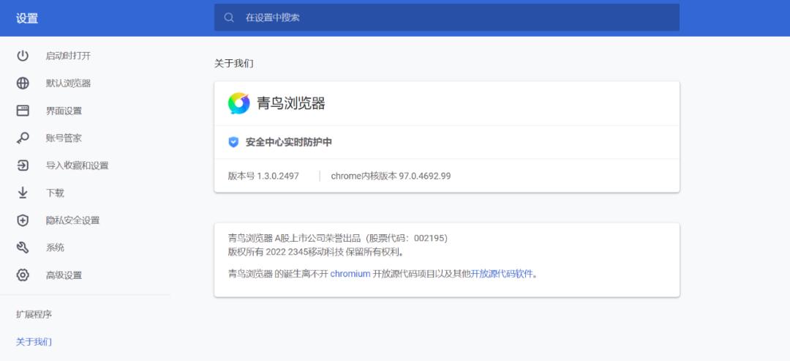Click the import arrow icon beside 导入收藏和设置

pos(23,165)
